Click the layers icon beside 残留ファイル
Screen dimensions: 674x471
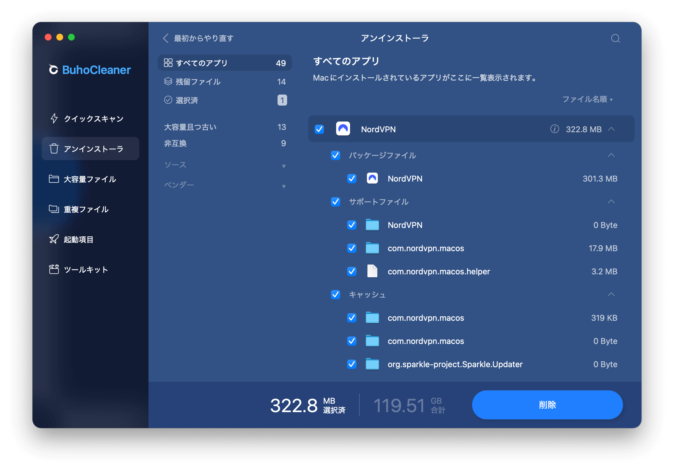tap(168, 81)
